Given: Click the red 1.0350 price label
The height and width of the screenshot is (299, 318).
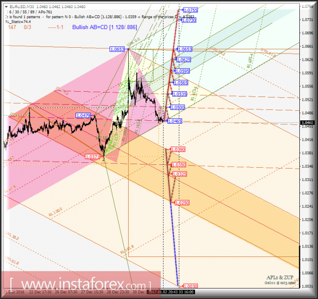Looking at the screenshot, I should pos(179,165).
